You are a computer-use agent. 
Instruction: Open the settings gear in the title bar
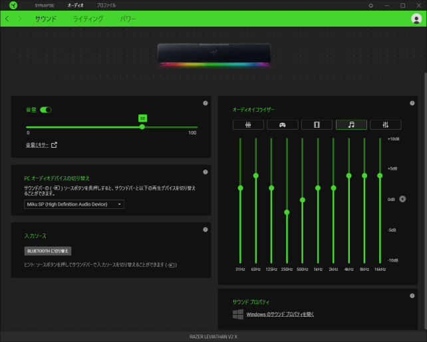tap(371, 5)
